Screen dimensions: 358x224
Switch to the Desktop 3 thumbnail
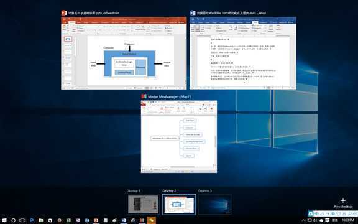click(x=214, y=204)
